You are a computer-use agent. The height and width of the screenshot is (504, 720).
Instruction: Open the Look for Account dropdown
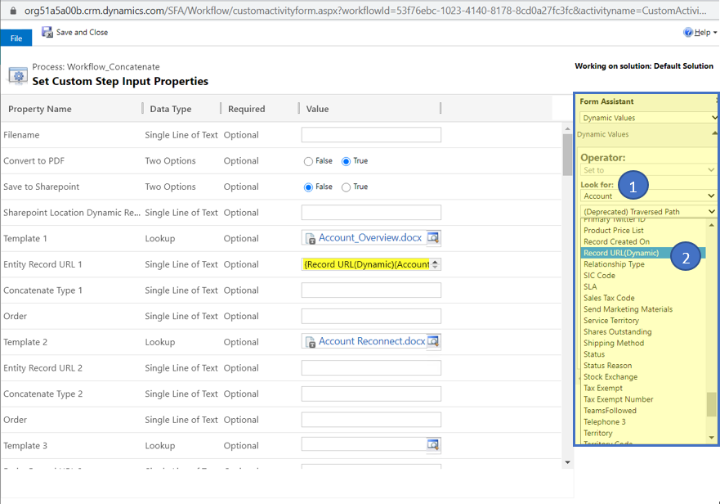(x=648, y=196)
